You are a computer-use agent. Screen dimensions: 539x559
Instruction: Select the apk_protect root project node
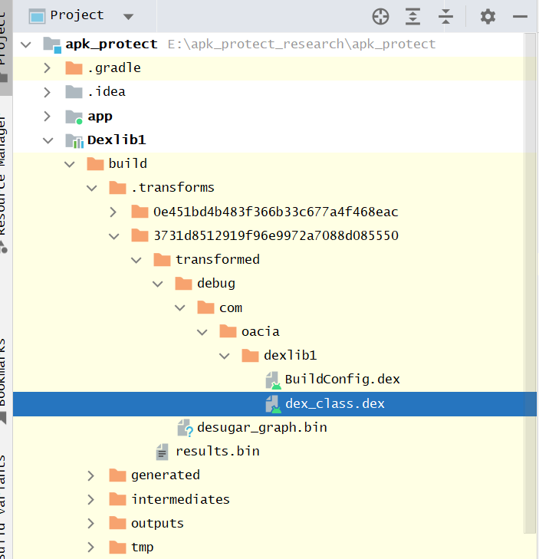(x=111, y=44)
